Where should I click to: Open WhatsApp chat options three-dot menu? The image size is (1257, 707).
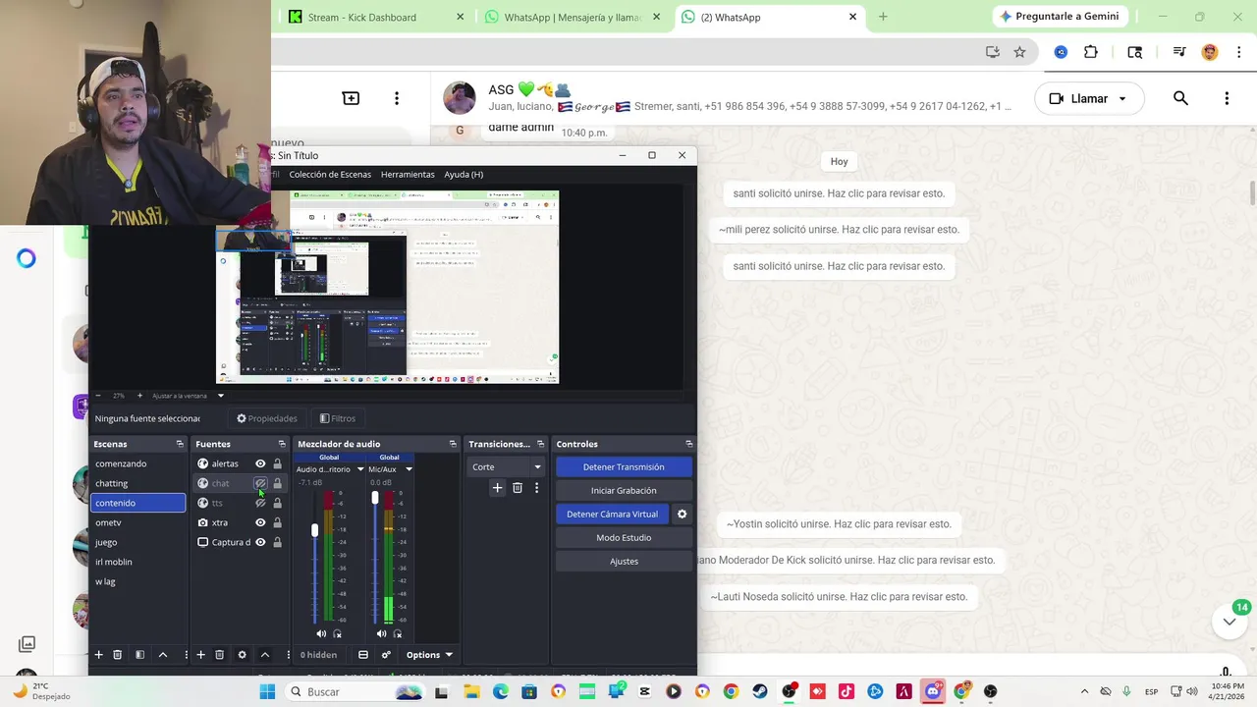click(x=1227, y=98)
